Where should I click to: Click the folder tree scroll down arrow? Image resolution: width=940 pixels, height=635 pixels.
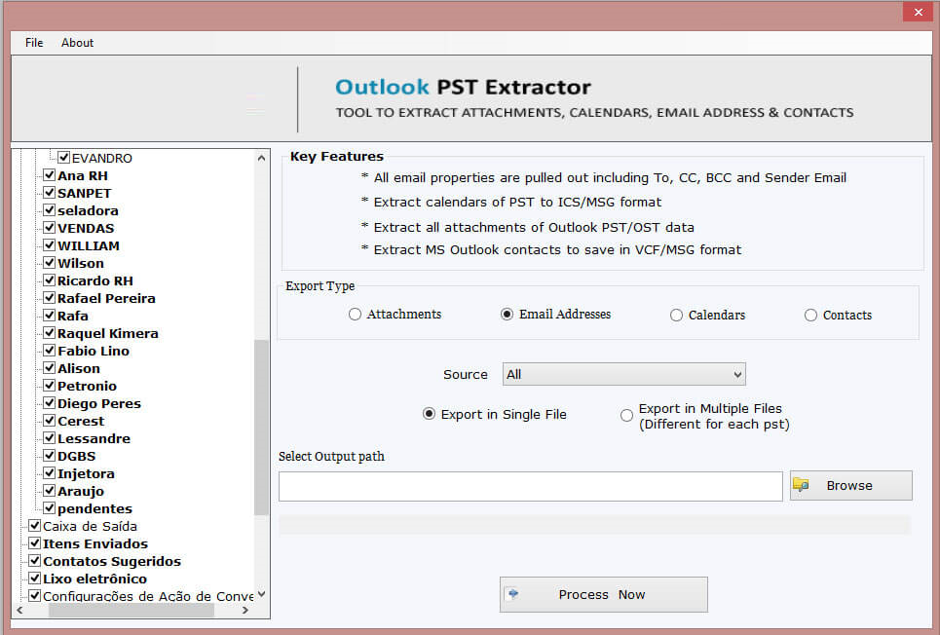261,594
